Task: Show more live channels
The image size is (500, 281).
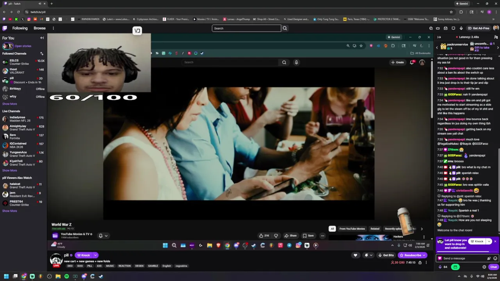Action: pos(9,171)
